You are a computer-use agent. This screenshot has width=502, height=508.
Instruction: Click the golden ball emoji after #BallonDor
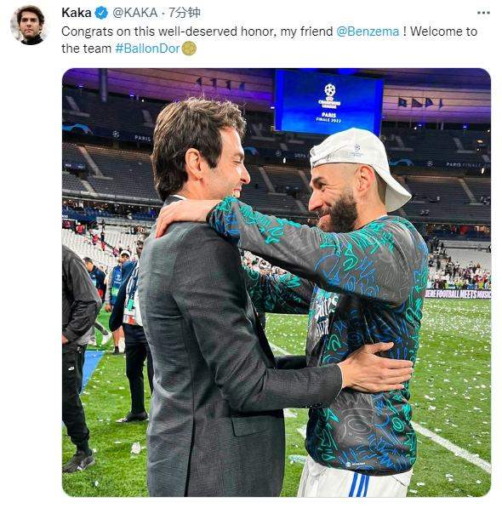[x=189, y=49]
